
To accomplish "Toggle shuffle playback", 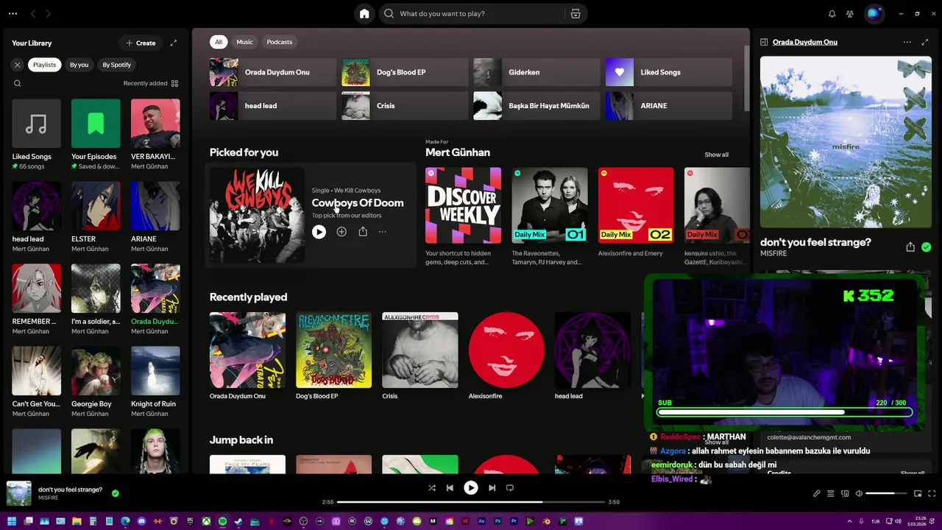I will [432, 487].
